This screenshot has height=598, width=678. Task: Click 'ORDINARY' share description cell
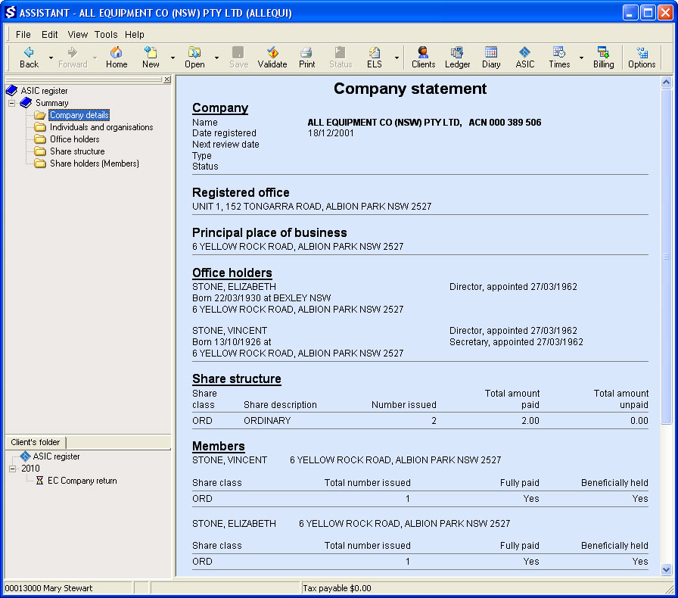click(267, 421)
